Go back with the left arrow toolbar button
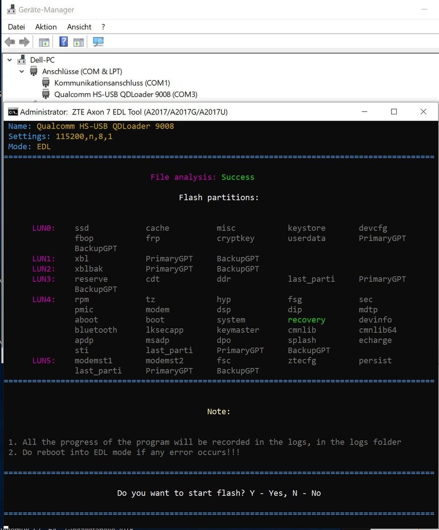Viewport: 439px width, 530px height. pyautogui.click(x=10, y=42)
